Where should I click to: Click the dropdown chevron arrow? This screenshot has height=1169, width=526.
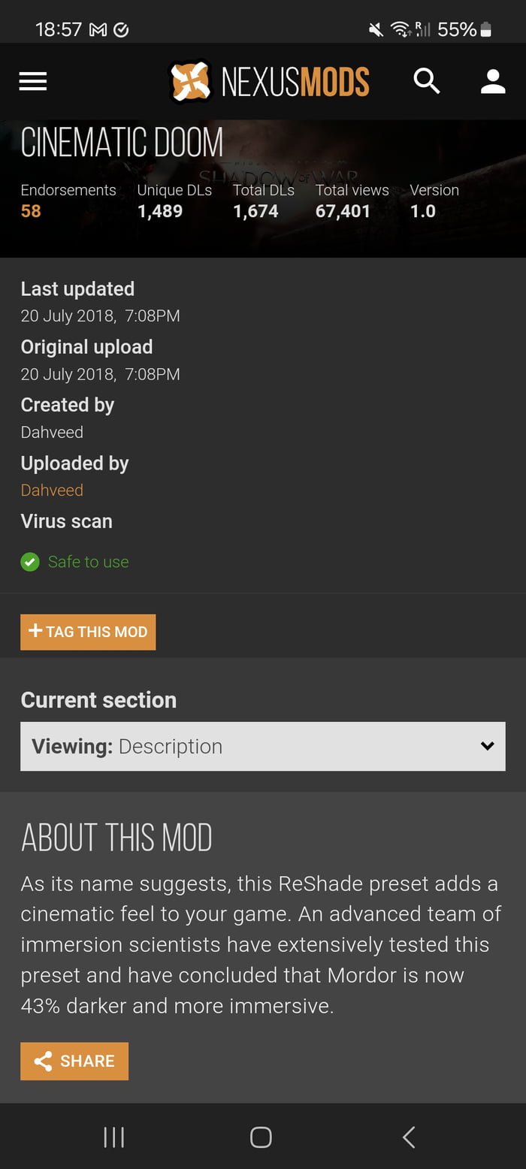coord(488,746)
